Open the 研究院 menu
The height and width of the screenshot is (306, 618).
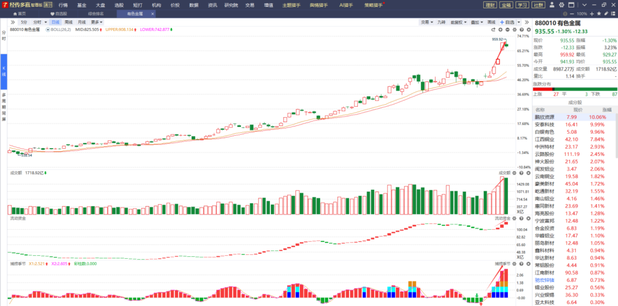[x=231, y=5]
